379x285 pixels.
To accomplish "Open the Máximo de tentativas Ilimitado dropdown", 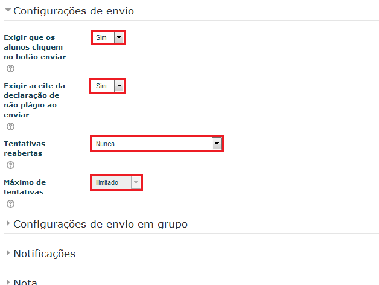I will click(116, 182).
